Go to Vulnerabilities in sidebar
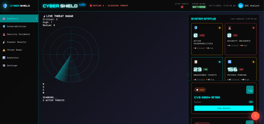264x124 pixels. click(19, 26)
